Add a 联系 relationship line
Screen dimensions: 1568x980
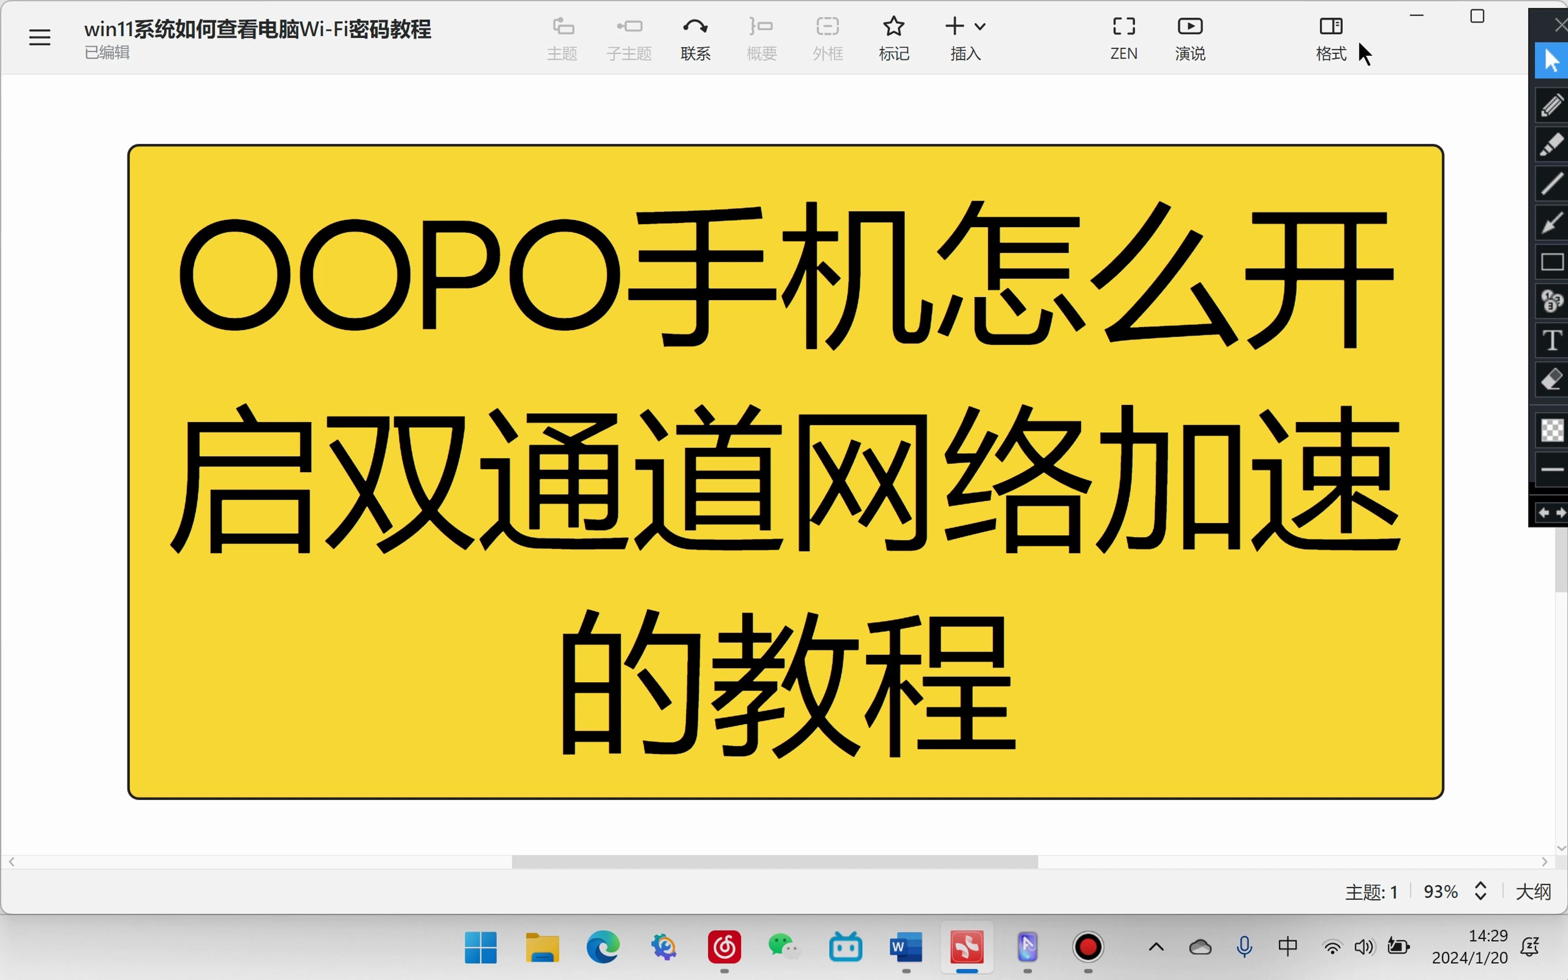695,39
